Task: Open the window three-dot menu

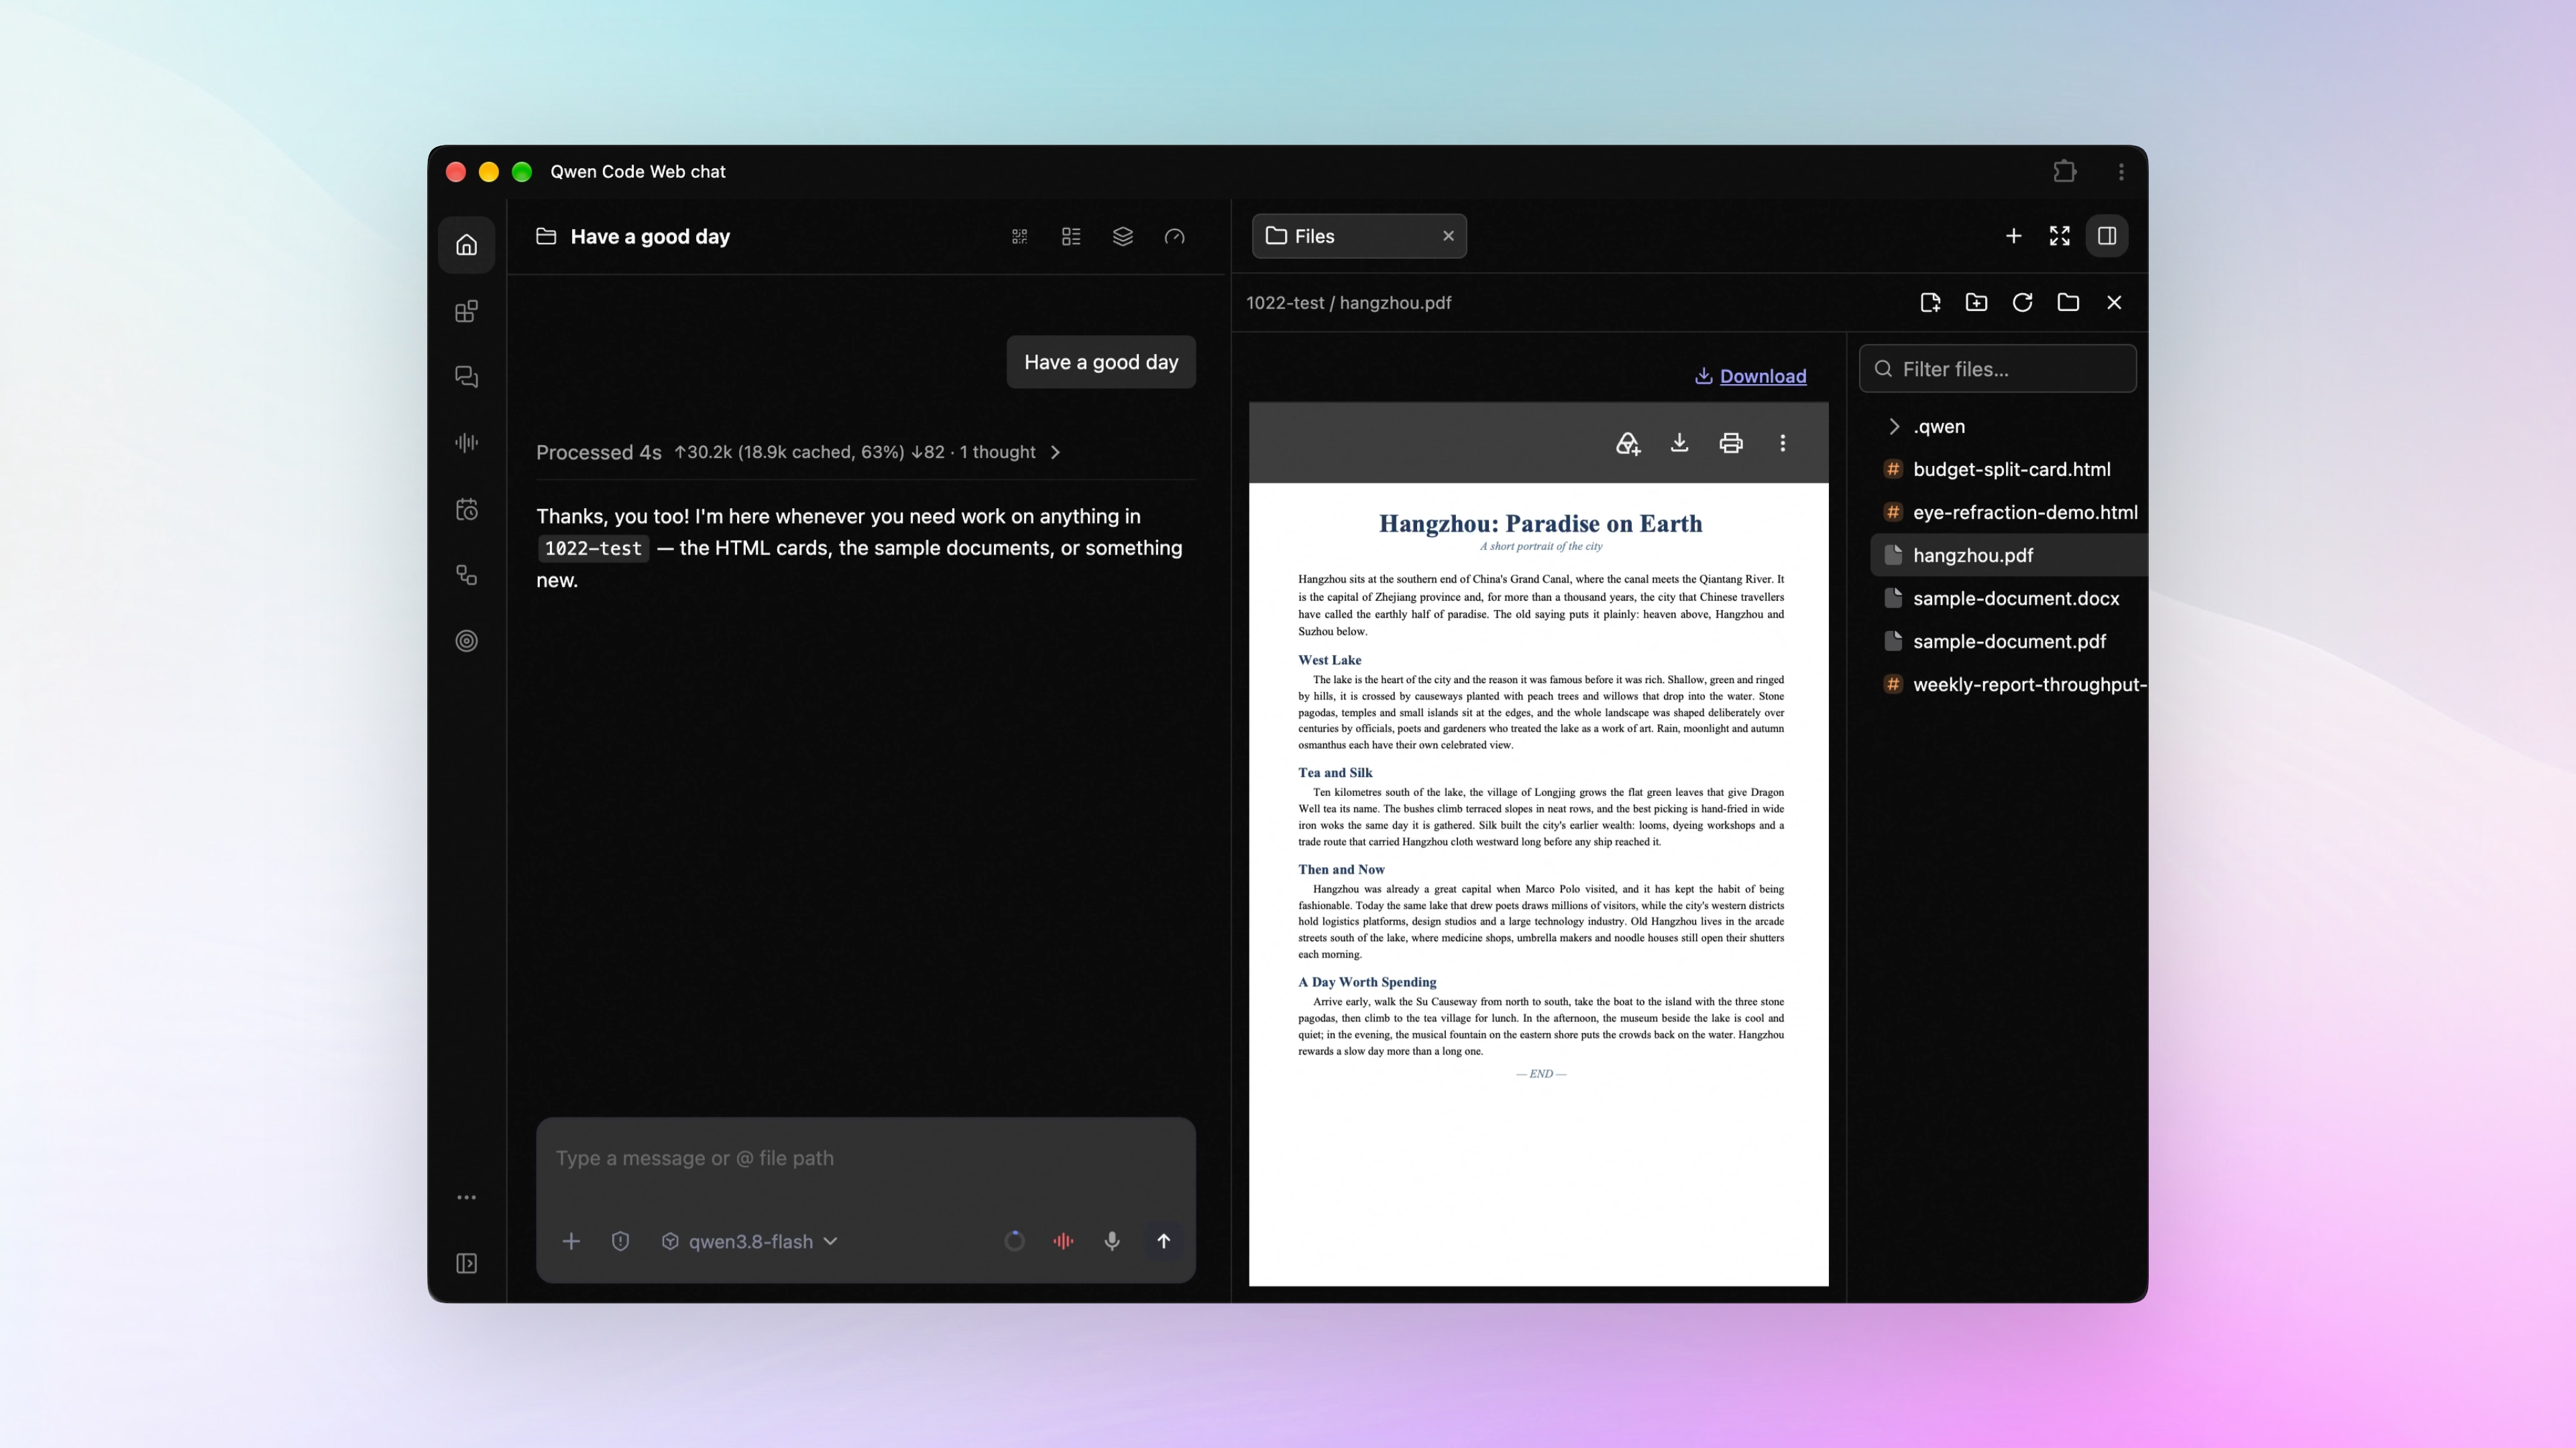Action: click(x=2121, y=172)
